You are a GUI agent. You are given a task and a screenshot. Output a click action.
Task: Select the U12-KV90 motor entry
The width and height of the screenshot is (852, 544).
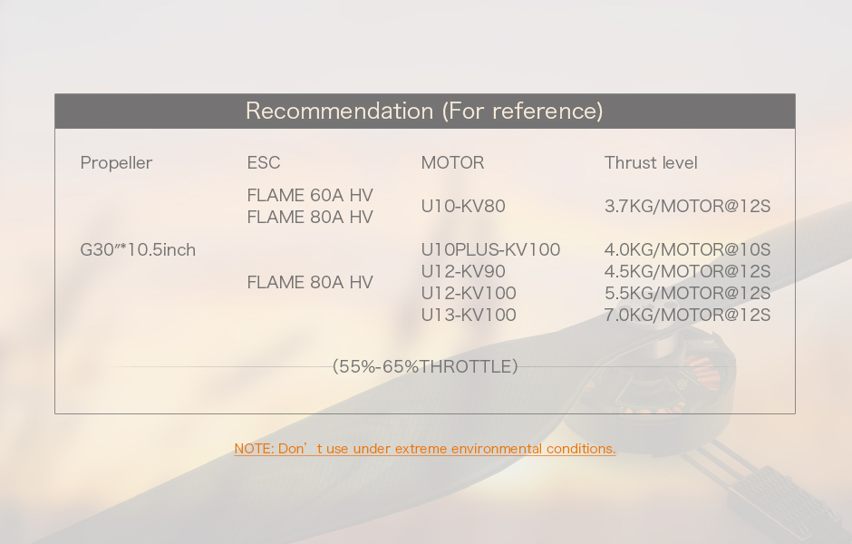tap(463, 272)
